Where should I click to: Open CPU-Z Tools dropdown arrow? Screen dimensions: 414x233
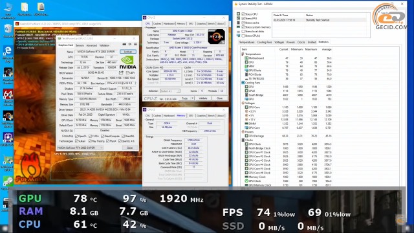coord(193,98)
